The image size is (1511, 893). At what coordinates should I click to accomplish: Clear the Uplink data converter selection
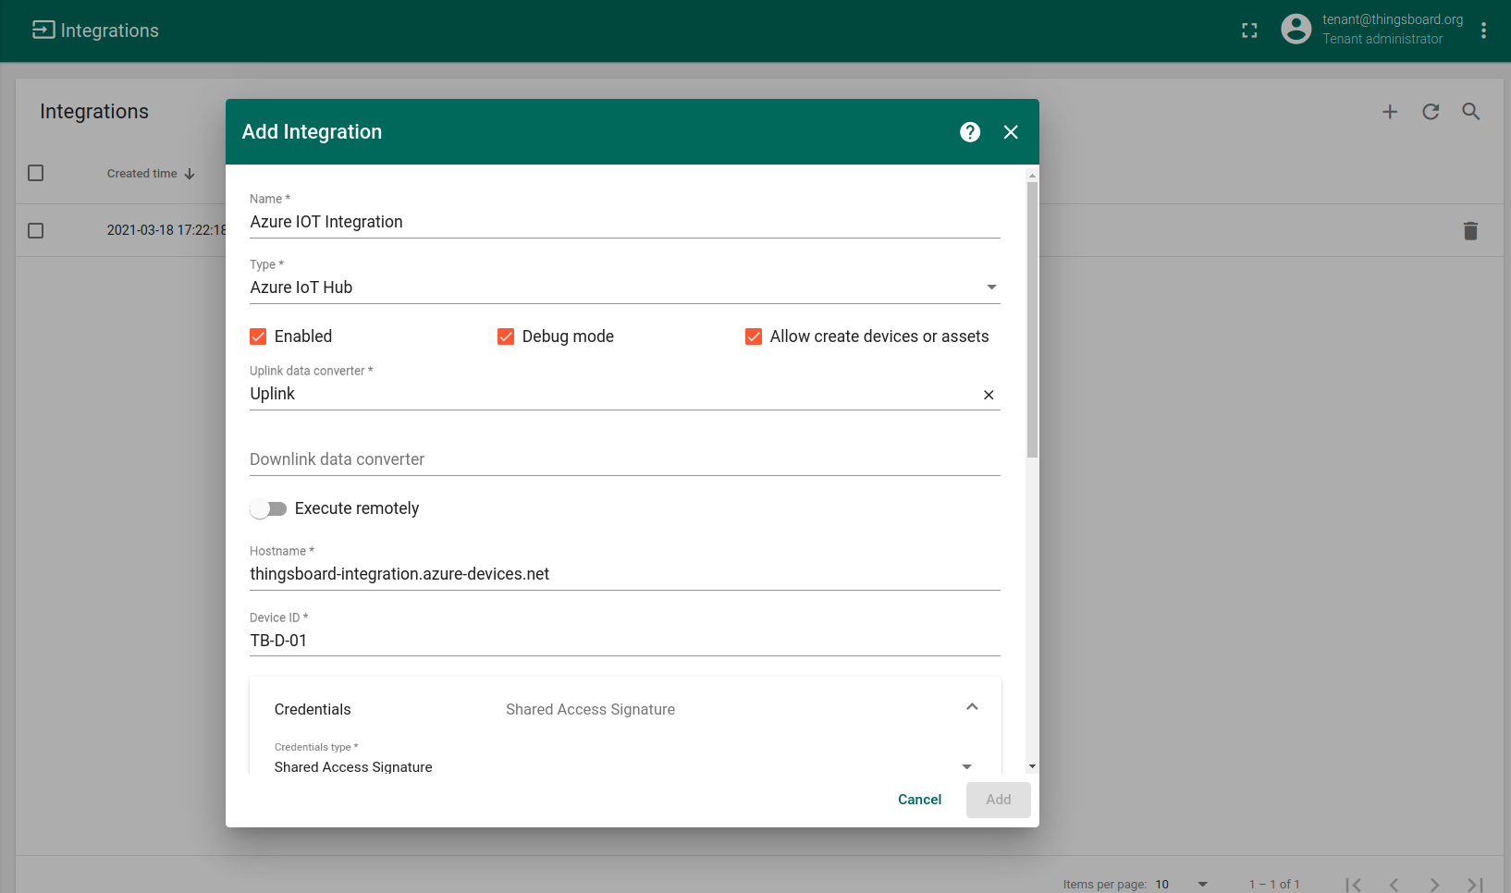coord(989,395)
